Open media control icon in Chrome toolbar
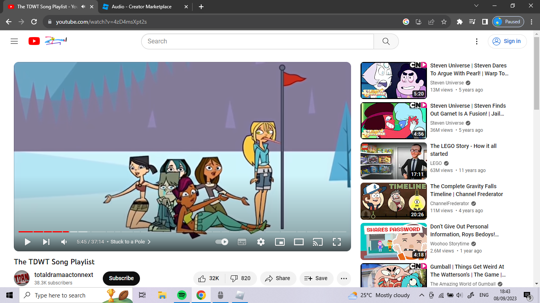The image size is (540, 303). (472, 22)
